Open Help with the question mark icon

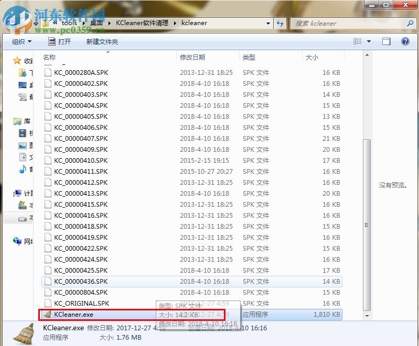click(405, 41)
